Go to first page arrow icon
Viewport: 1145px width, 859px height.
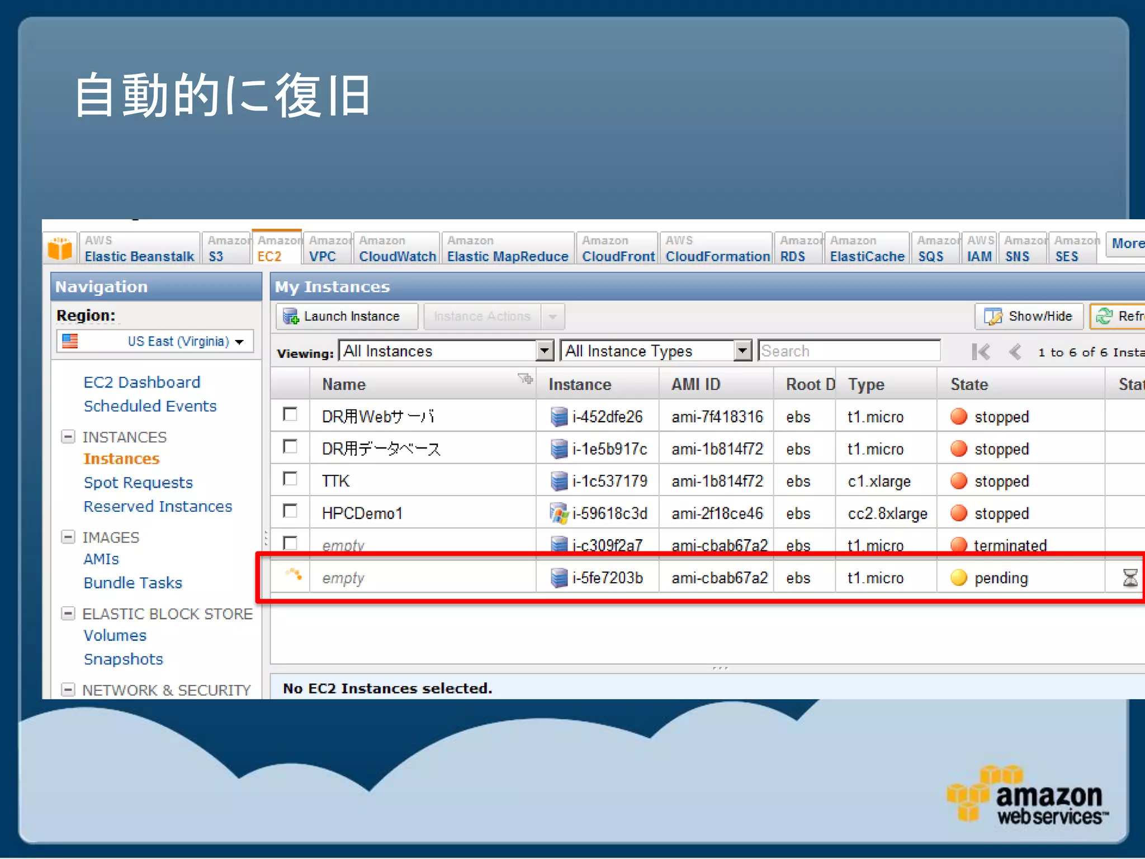point(981,352)
